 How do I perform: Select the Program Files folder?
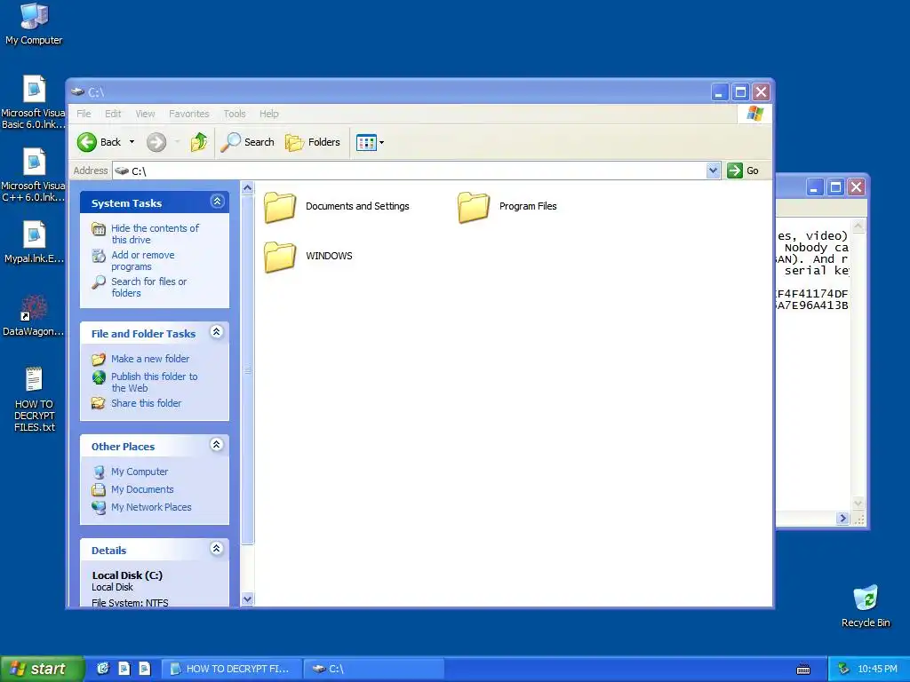[x=507, y=206]
